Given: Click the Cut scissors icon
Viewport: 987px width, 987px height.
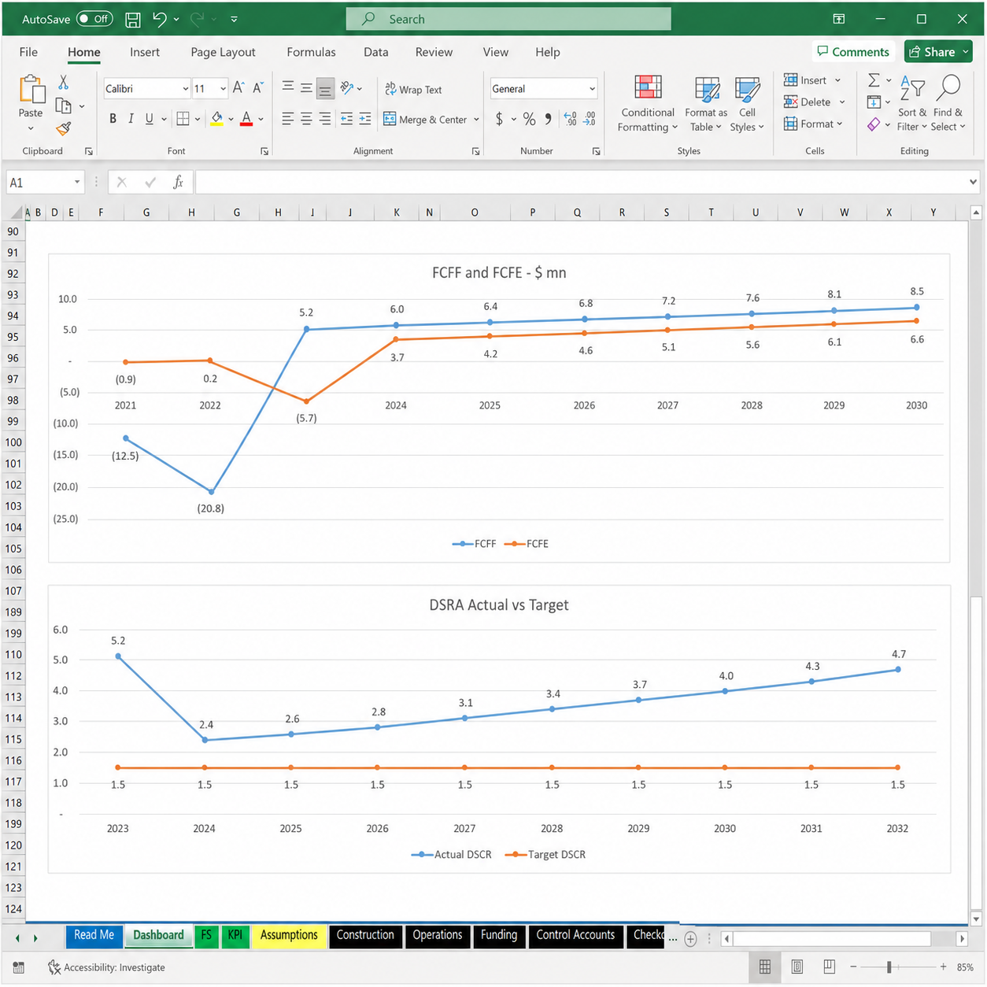Looking at the screenshot, I should [64, 83].
